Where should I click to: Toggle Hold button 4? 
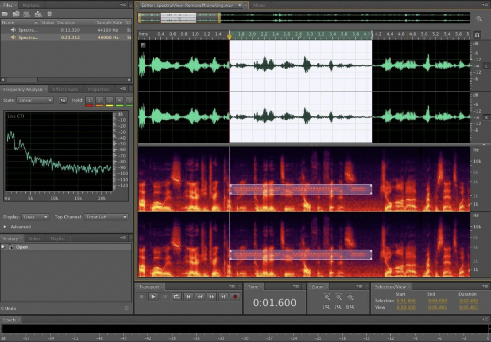(x=119, y=100)
